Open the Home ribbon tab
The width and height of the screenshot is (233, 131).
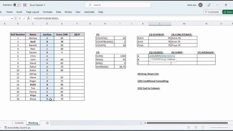point(9,12)
